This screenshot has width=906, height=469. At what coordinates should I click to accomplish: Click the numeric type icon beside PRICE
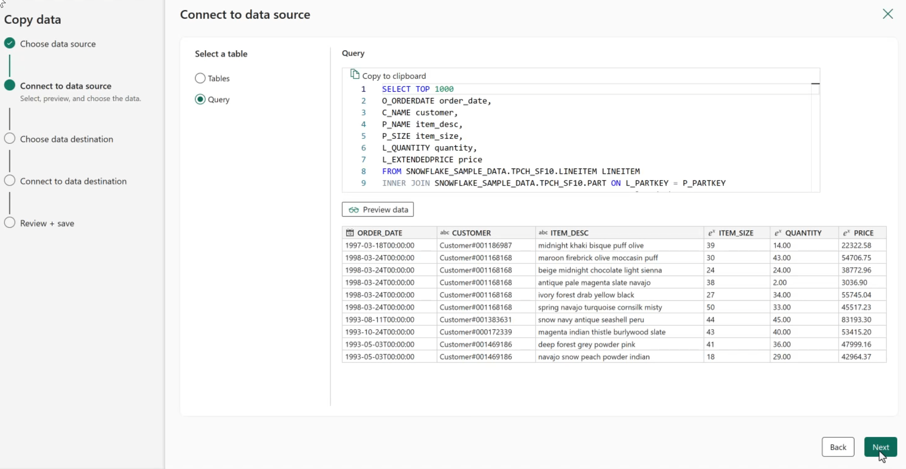tap(846, 233)
